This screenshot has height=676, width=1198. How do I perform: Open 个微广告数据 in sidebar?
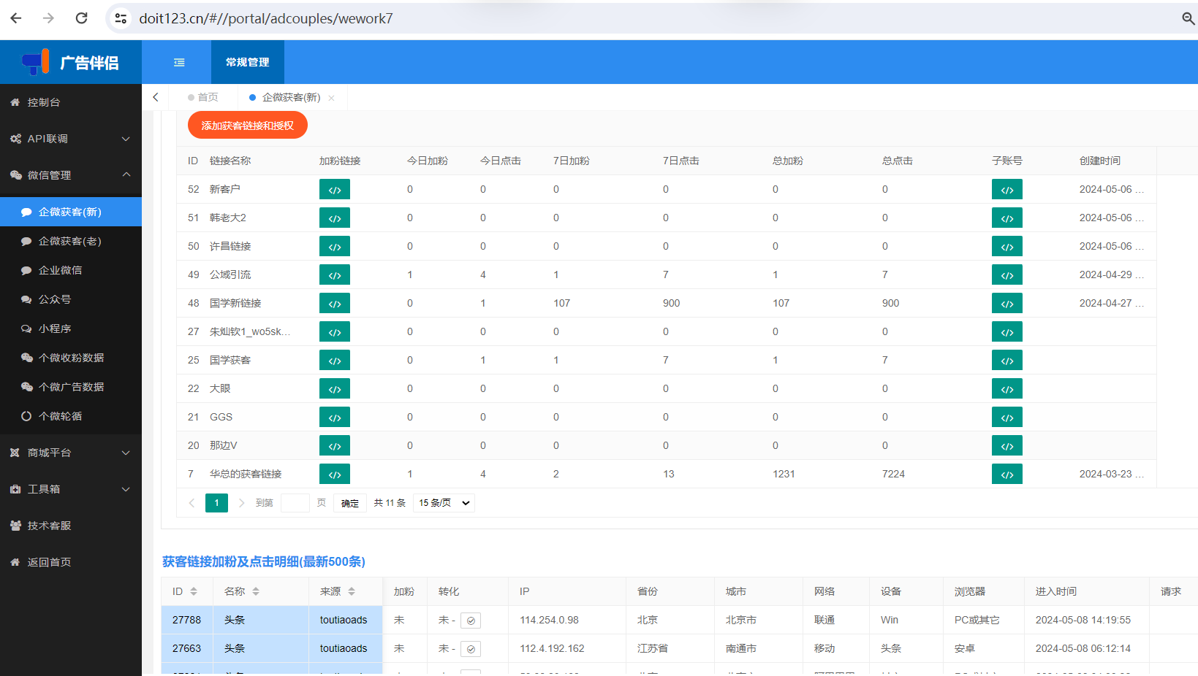(x=71, y=387)
